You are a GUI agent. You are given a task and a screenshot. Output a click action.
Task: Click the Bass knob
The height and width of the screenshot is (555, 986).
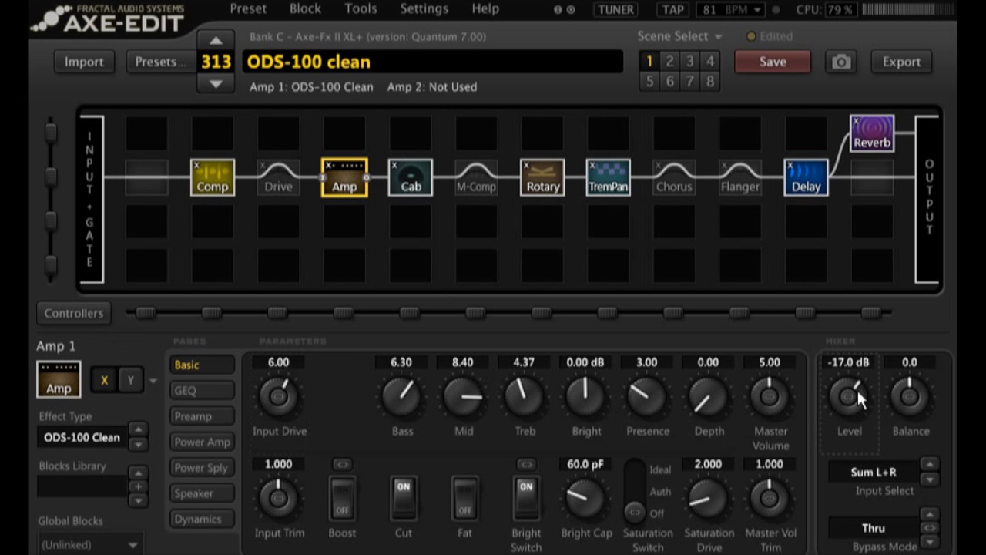[x=402, y=396]
